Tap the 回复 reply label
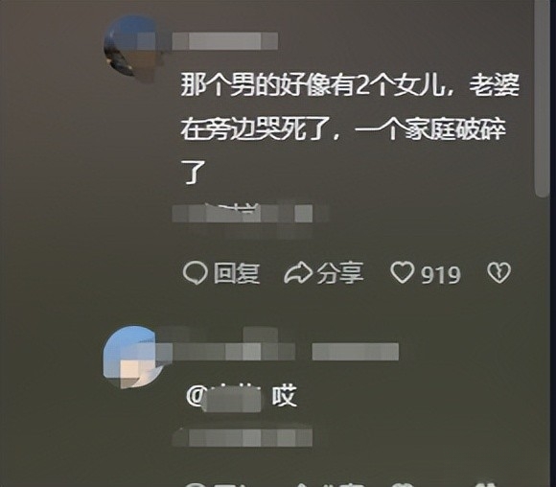The image size is (556, 487). pos(237,273)
